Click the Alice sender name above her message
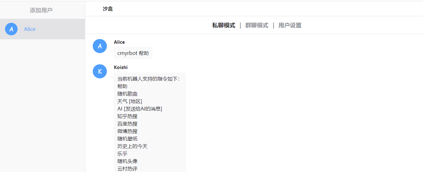Image resolution: width=423 pixels, height=172 pixels. pyautogui.click(x=119, y=42)
